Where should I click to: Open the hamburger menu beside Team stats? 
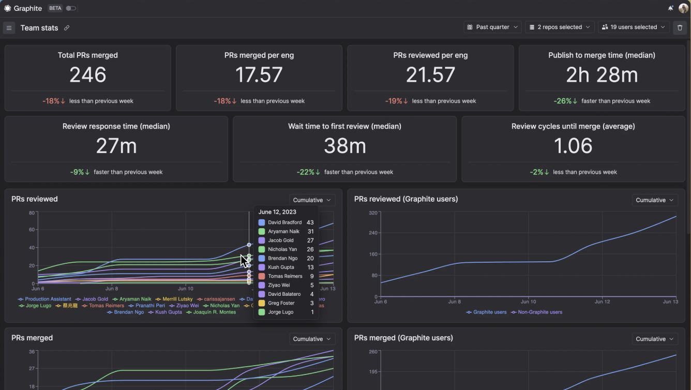tap(9, 27)
